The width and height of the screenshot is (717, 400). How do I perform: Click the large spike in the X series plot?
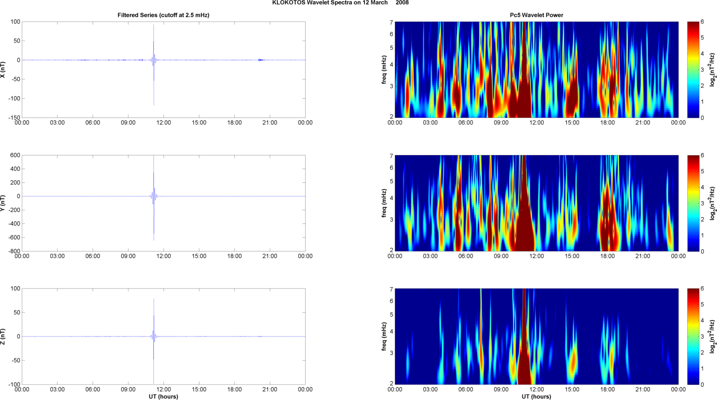click(153, 65)
